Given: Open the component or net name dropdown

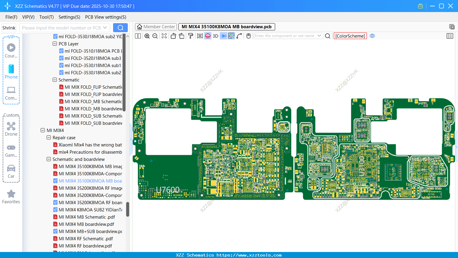Looking at the screenshot, I should pos(319,36).
